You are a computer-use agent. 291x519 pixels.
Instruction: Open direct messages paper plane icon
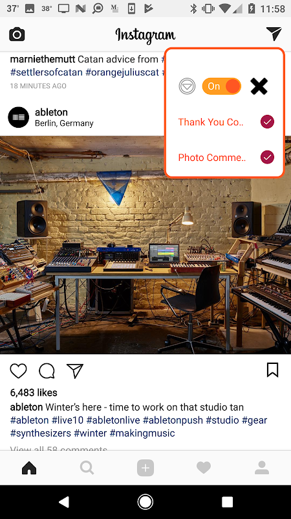tap(274, 34)
